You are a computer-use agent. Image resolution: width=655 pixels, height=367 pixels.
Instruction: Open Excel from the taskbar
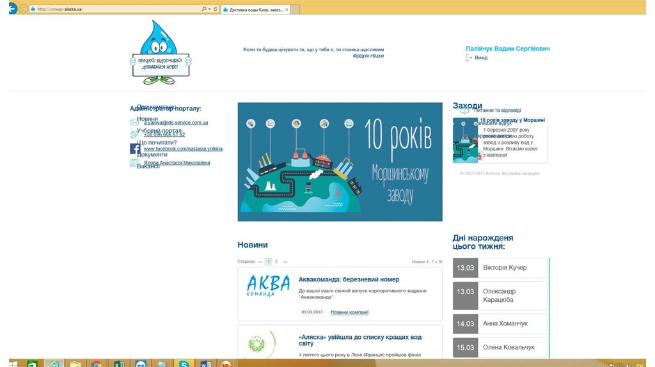pos(118,364)
